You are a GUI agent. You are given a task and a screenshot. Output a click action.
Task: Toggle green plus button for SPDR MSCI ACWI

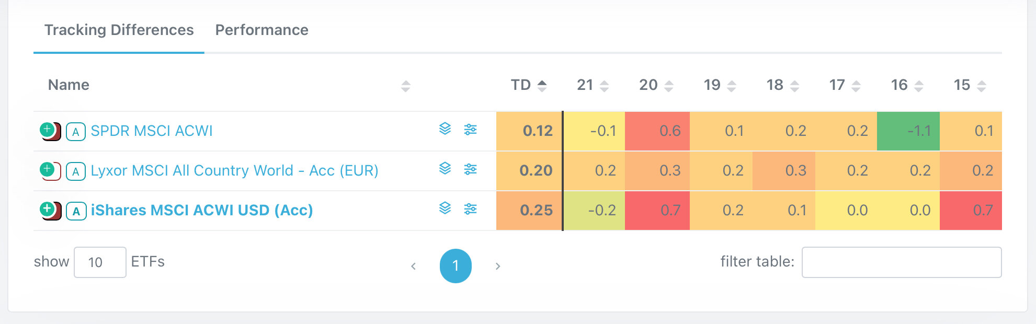(x=47, y=129)
